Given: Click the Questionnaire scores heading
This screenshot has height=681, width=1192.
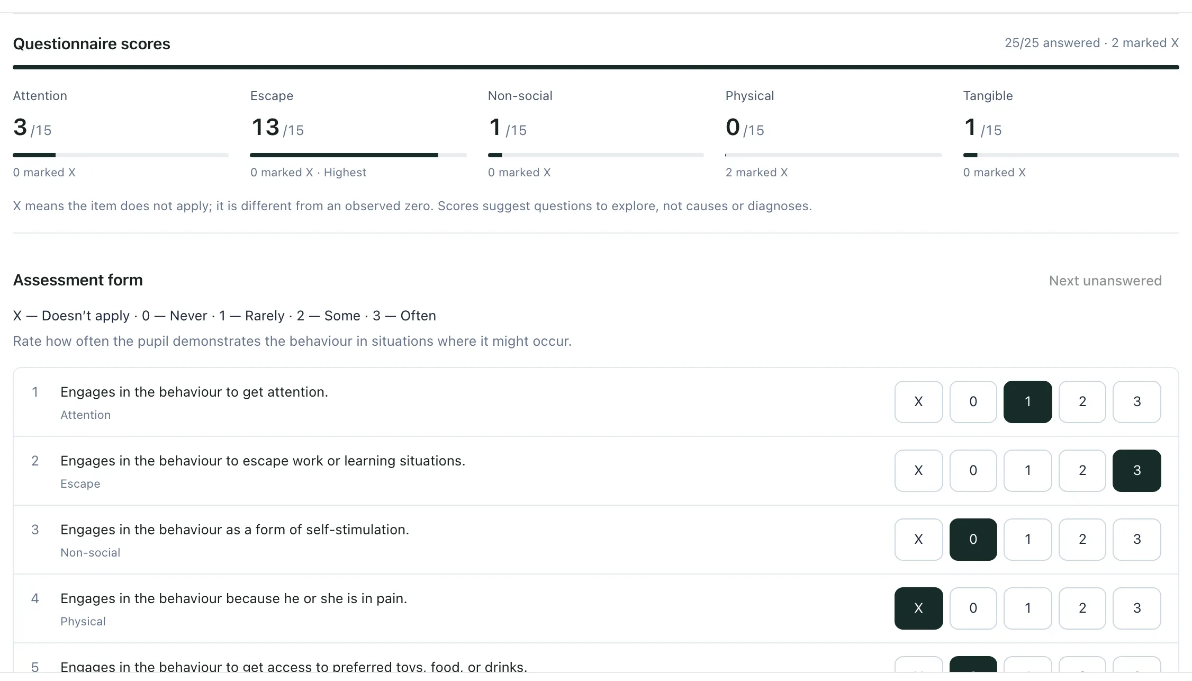Looking at the screenshot, I should (92, 43).
